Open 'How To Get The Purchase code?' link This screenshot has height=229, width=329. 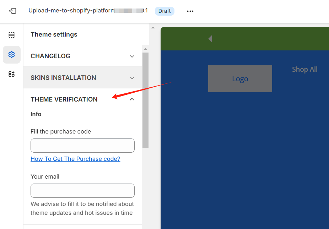(x=75, y=159)
